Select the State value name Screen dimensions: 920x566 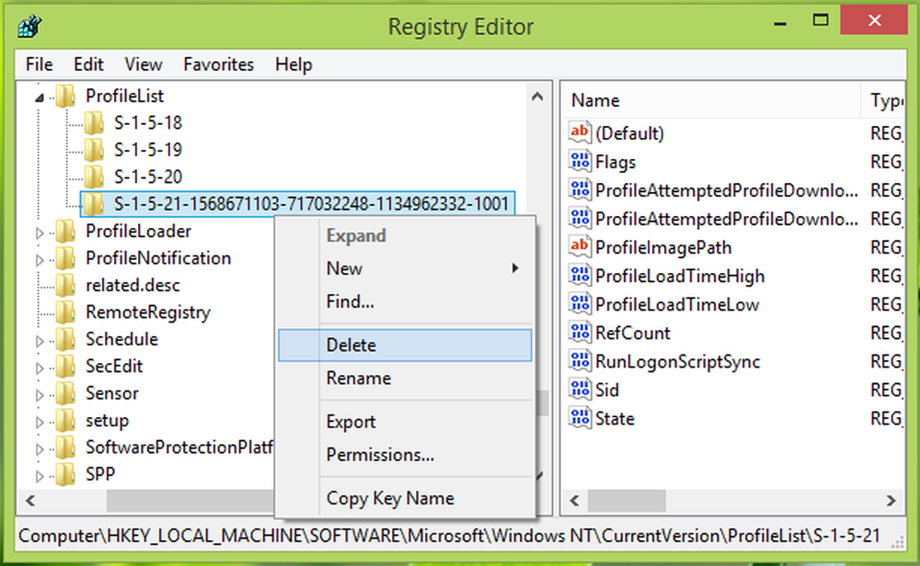tap(615, 418)
